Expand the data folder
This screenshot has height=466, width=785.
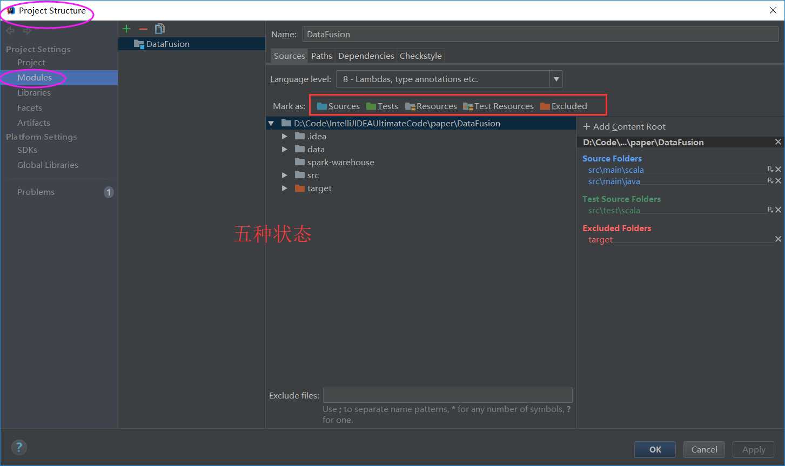click(285, 150)
